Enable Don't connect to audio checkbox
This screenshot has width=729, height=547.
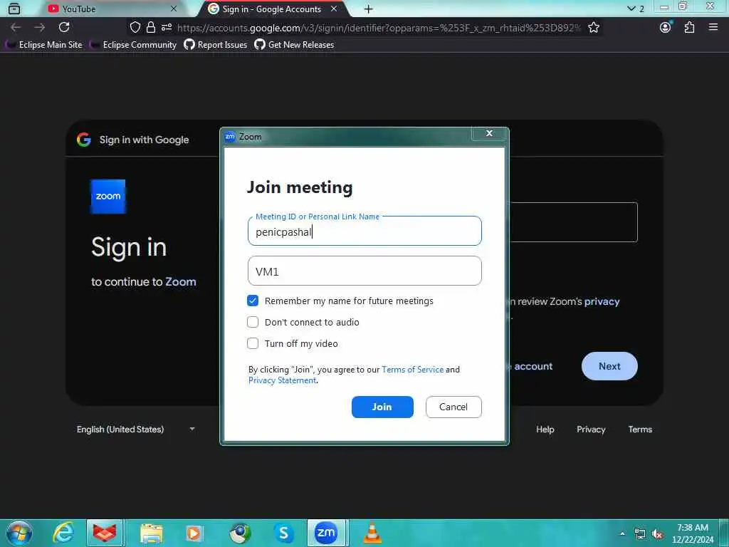[253, 322]
